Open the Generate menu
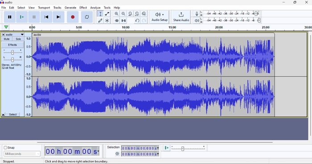Viewport: 312px width, 164px height. 70,8
